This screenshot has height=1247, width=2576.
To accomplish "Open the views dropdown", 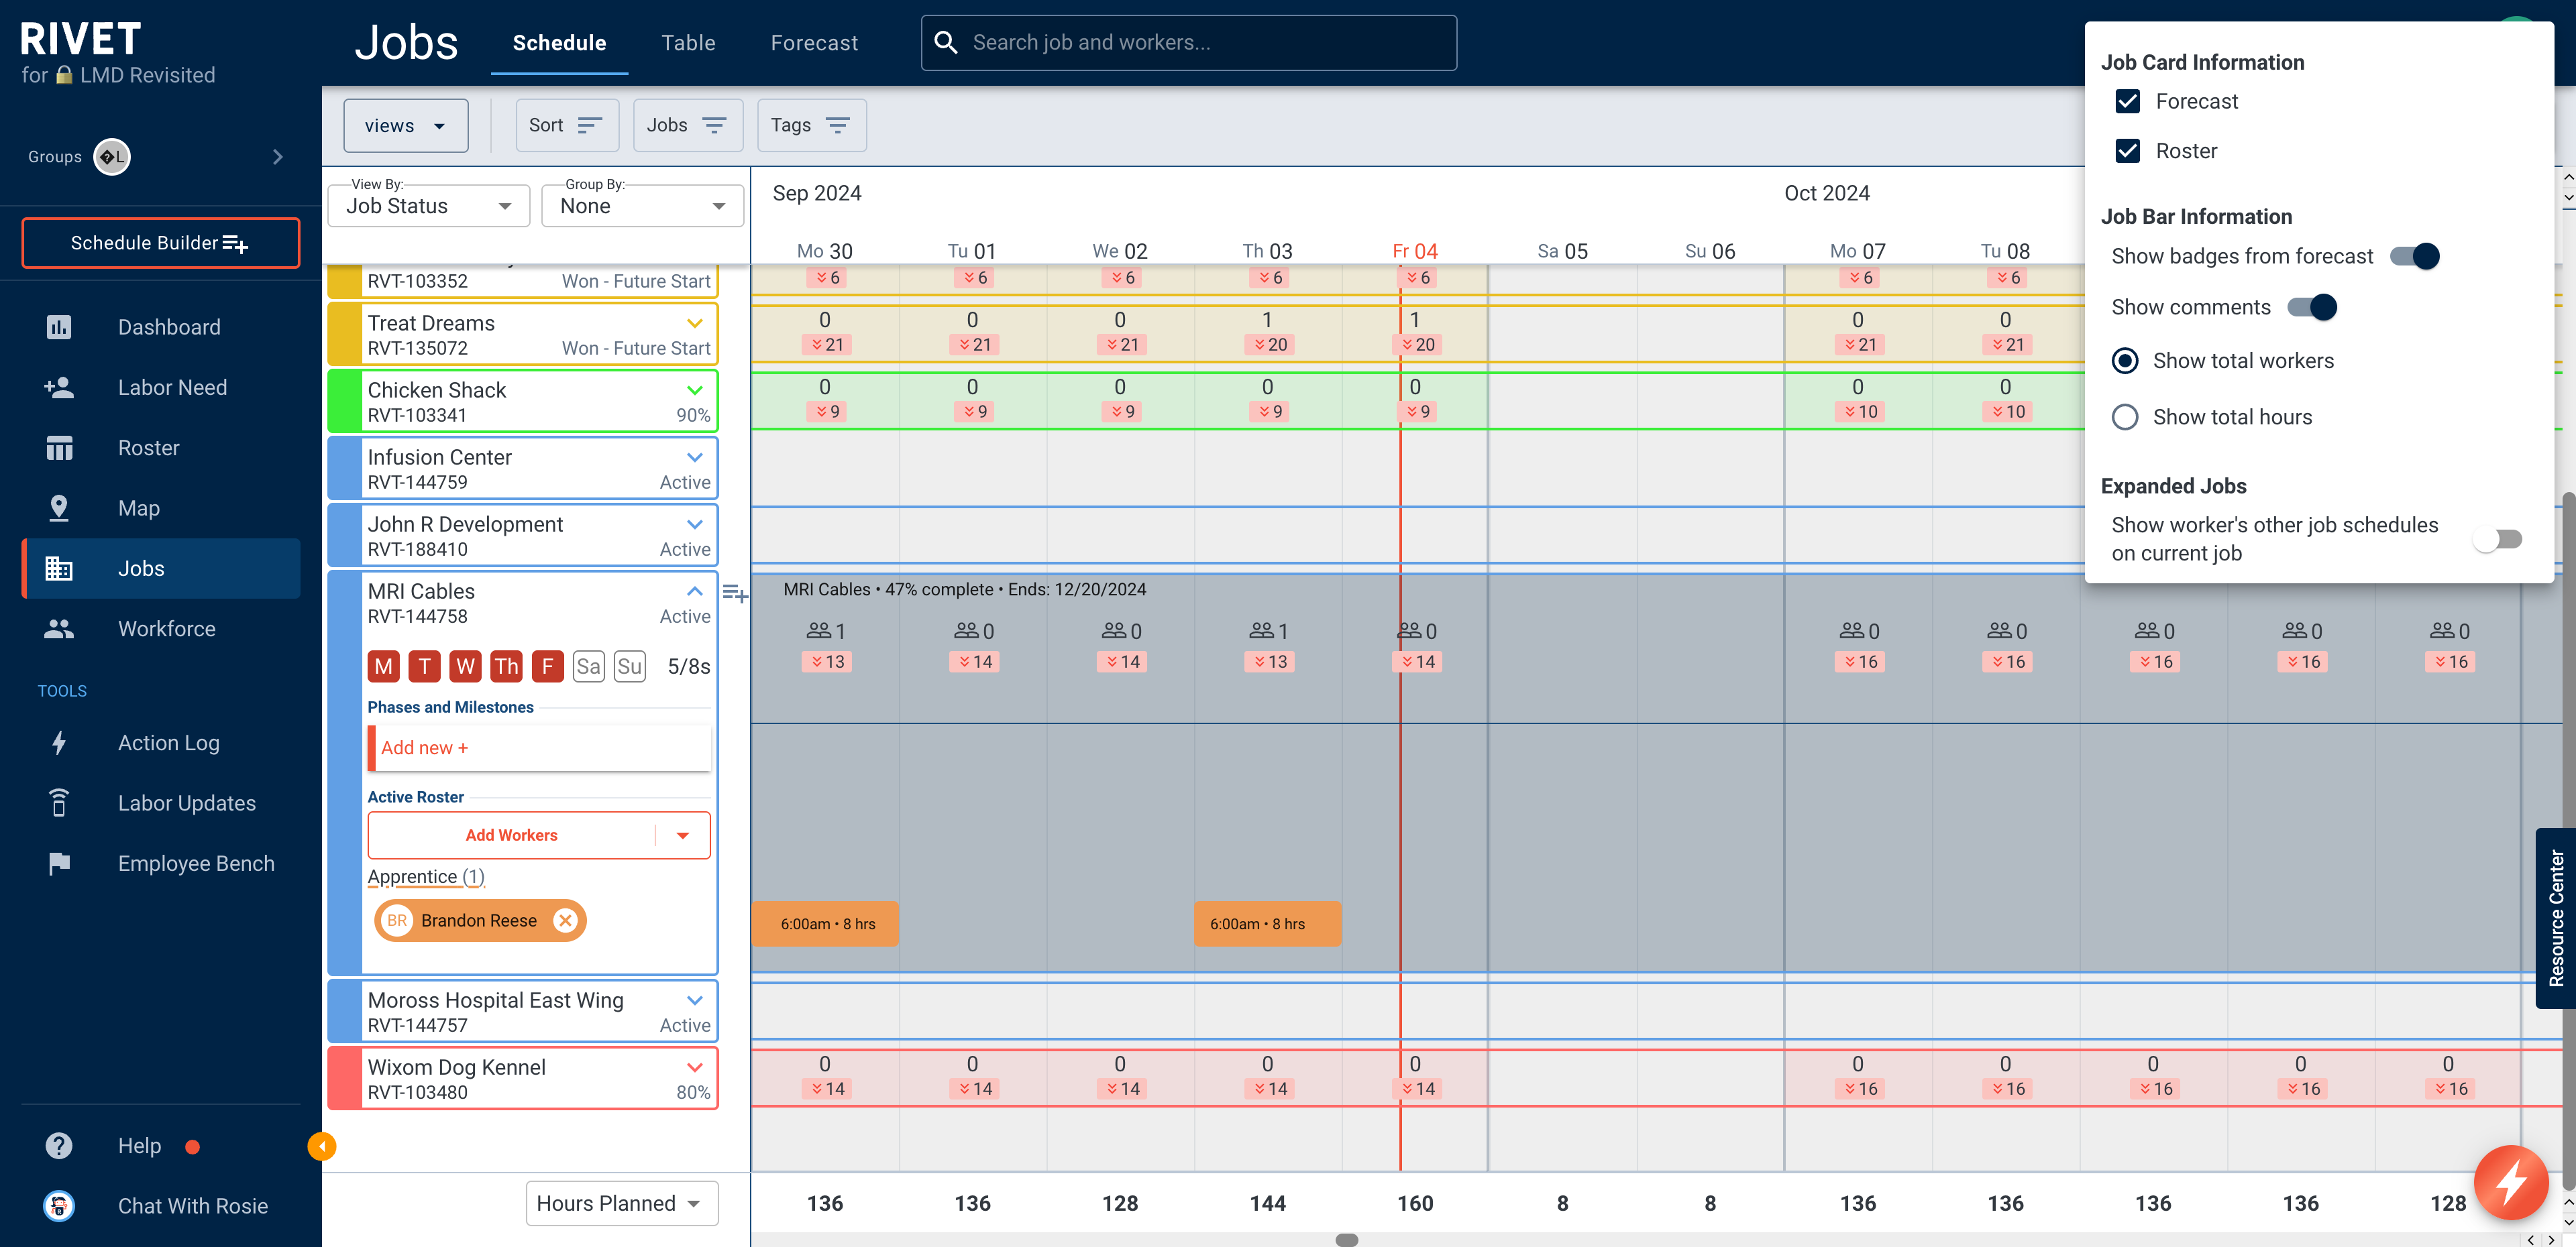I will [405, 126].
